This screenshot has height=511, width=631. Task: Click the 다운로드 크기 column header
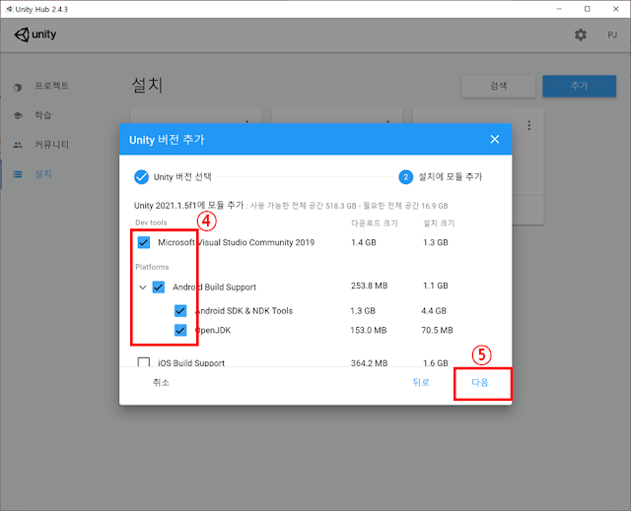tap(375, 223)
